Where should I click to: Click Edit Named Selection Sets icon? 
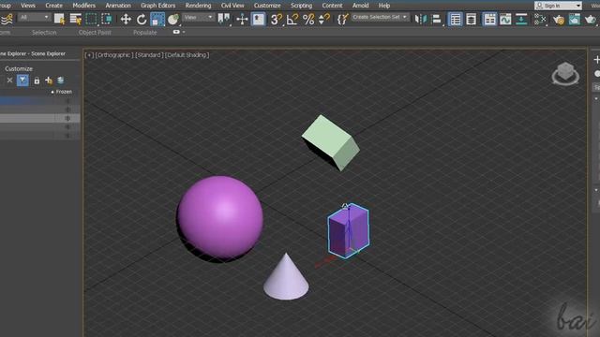342,19
